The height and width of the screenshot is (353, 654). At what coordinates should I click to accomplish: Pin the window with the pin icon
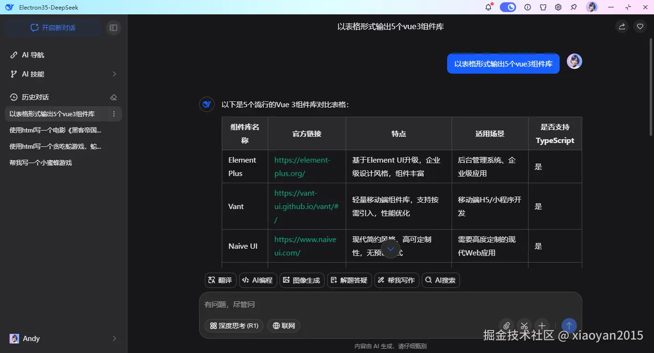pyautogui.click(x=573, y=7)
